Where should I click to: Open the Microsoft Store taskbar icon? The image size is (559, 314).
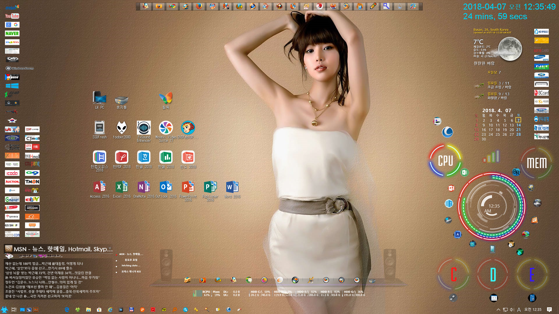[x=99, y=310]
